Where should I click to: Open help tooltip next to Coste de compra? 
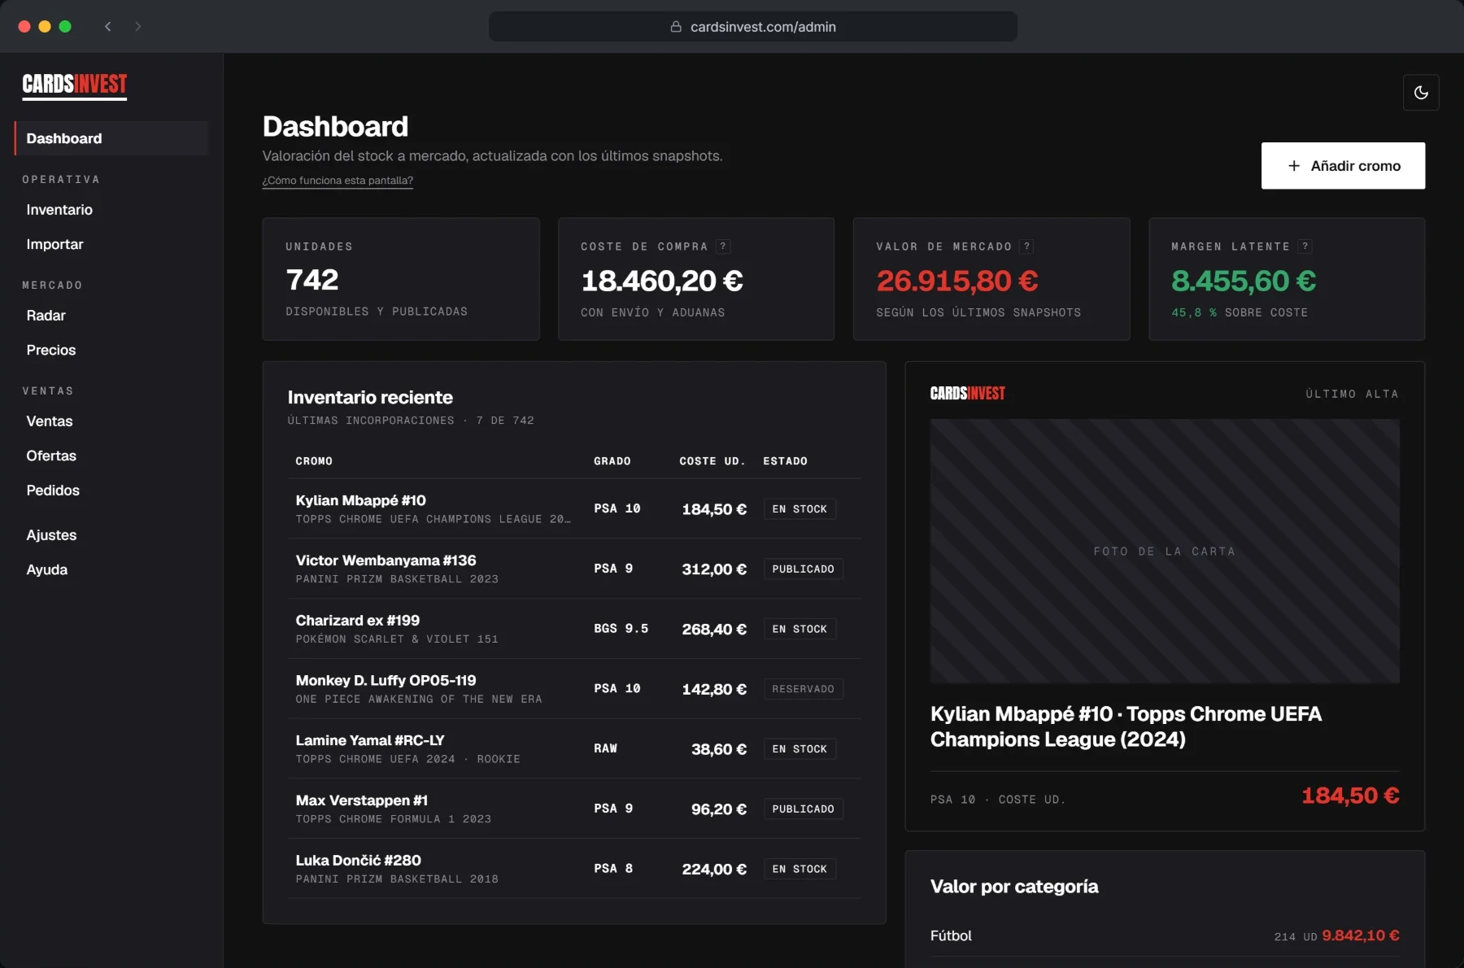coord(723,246)
